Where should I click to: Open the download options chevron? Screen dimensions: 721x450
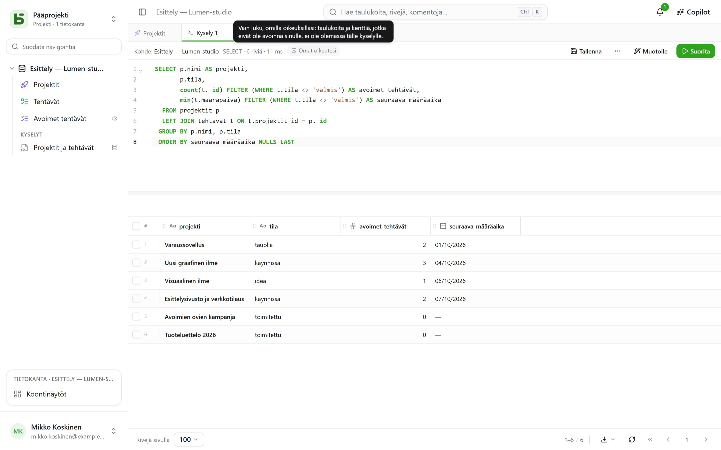click(613, 439)
